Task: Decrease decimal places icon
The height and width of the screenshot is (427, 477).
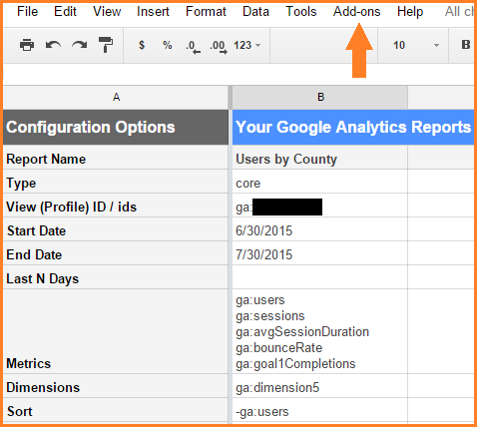Action: point(193,47)
